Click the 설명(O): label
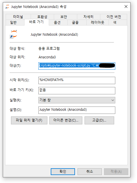The image size is (137, 183). pyautogui.click(x=16, y=110)
